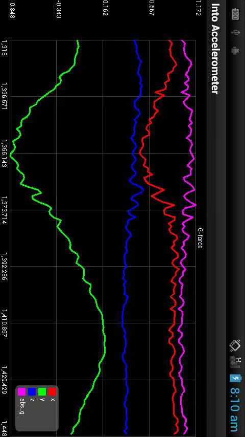Click the 1,392.286 time axis label
Image resolution: width=245 pixels, height=437 pixels.
[4, 267]
